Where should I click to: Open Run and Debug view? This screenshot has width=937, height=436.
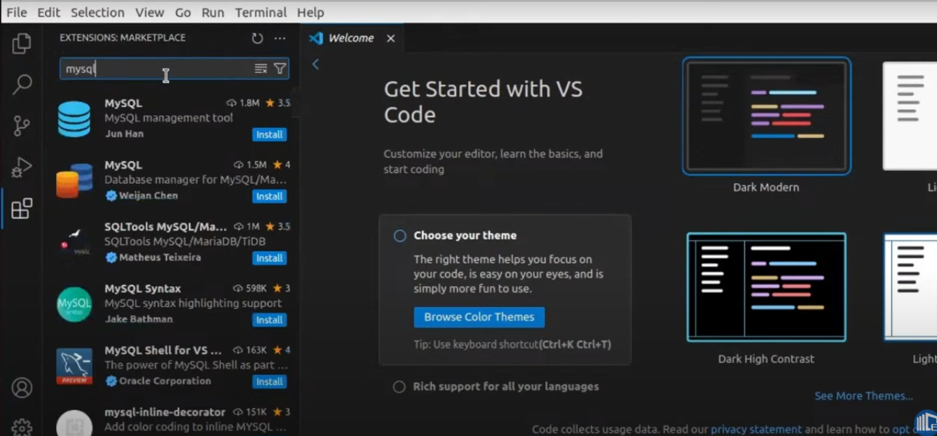22,167
